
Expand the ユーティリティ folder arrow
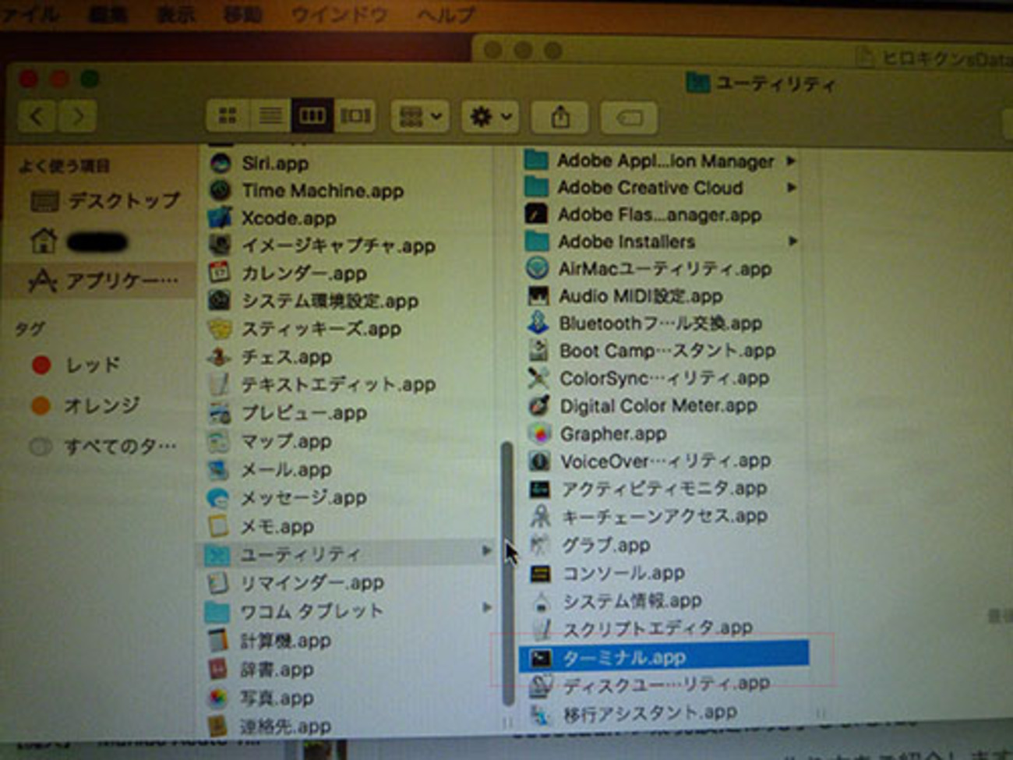[x=486, y=551]
